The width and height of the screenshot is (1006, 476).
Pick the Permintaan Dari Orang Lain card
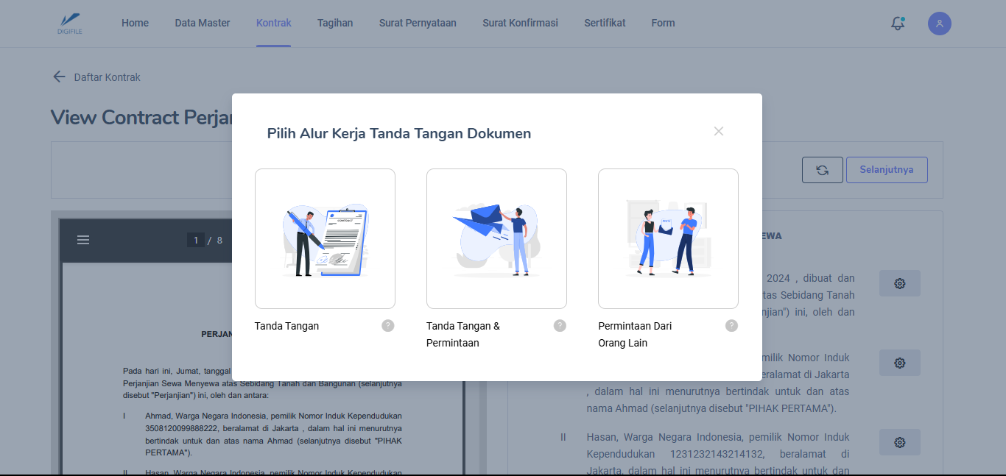point(668,238)
